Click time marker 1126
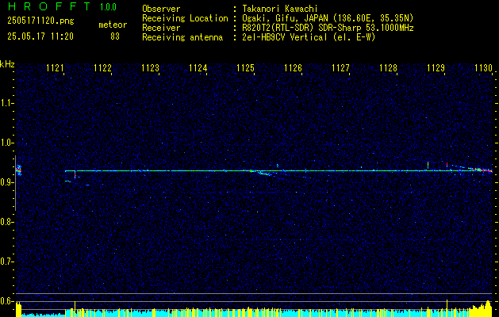 click(x=293, y=68)
